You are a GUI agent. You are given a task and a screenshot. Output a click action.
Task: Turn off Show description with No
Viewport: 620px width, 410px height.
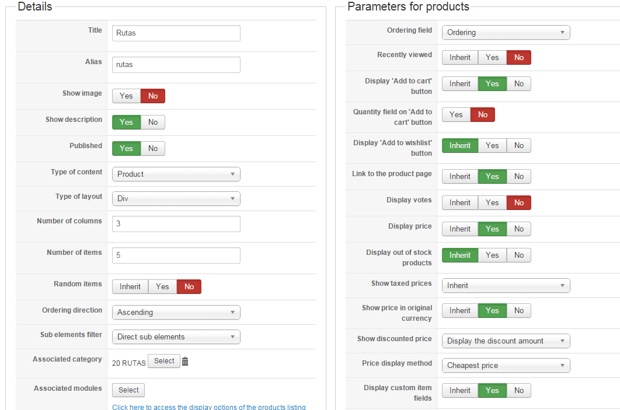click(x=153, y=122)
